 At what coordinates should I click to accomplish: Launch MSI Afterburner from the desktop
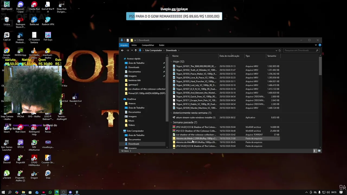(x=34, y=145)
